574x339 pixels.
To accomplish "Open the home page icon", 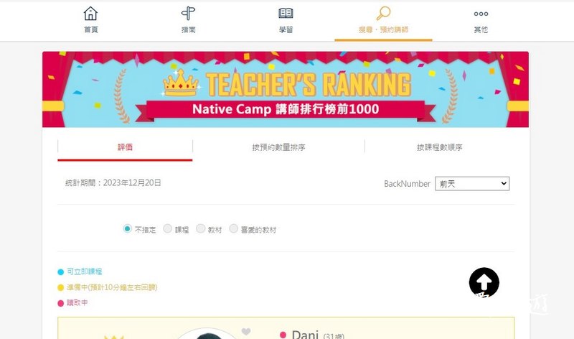I will tap(90, 14).
